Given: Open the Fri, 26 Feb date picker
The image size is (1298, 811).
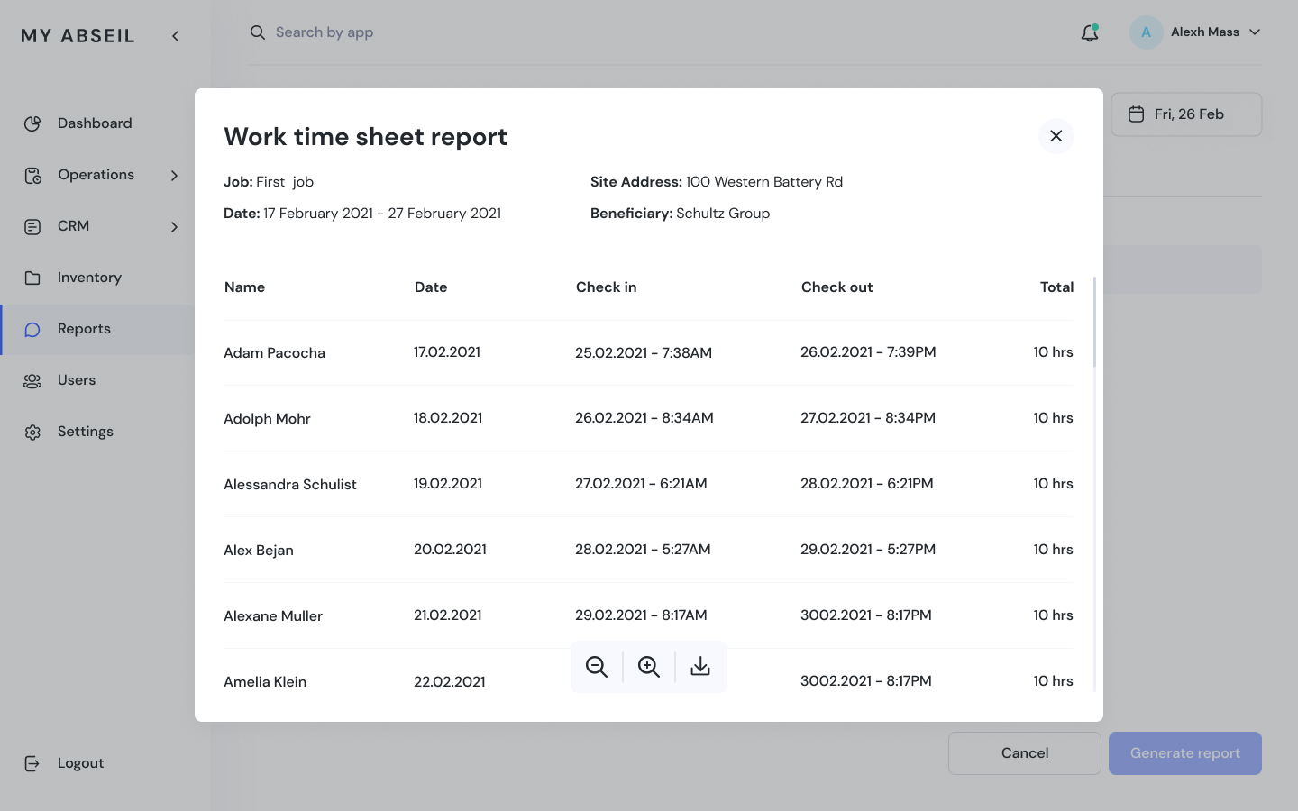Looking at the screenshot, I should pos(1185,114).
